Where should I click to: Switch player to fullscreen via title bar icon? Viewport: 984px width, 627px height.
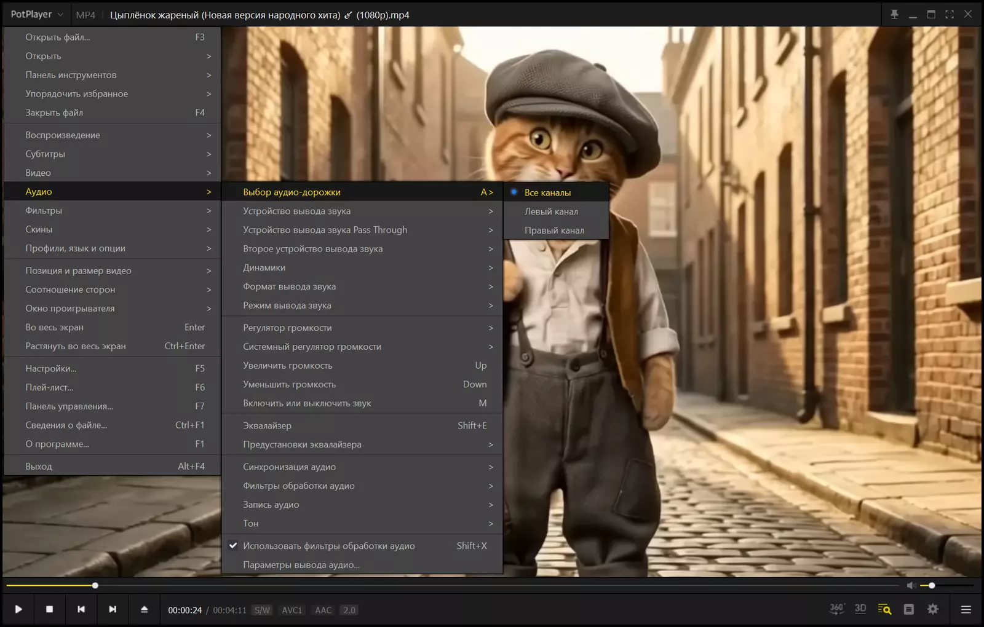(950, 14)
